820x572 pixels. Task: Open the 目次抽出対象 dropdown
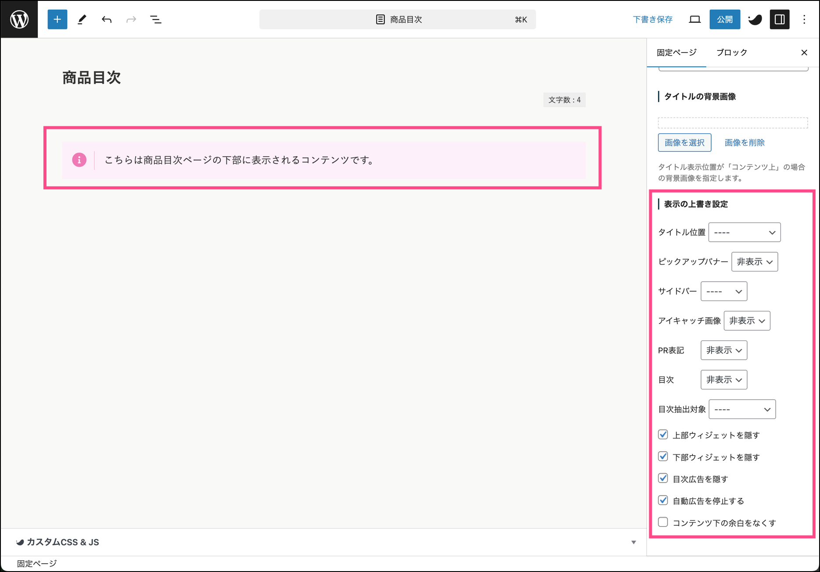coord(742,409)
